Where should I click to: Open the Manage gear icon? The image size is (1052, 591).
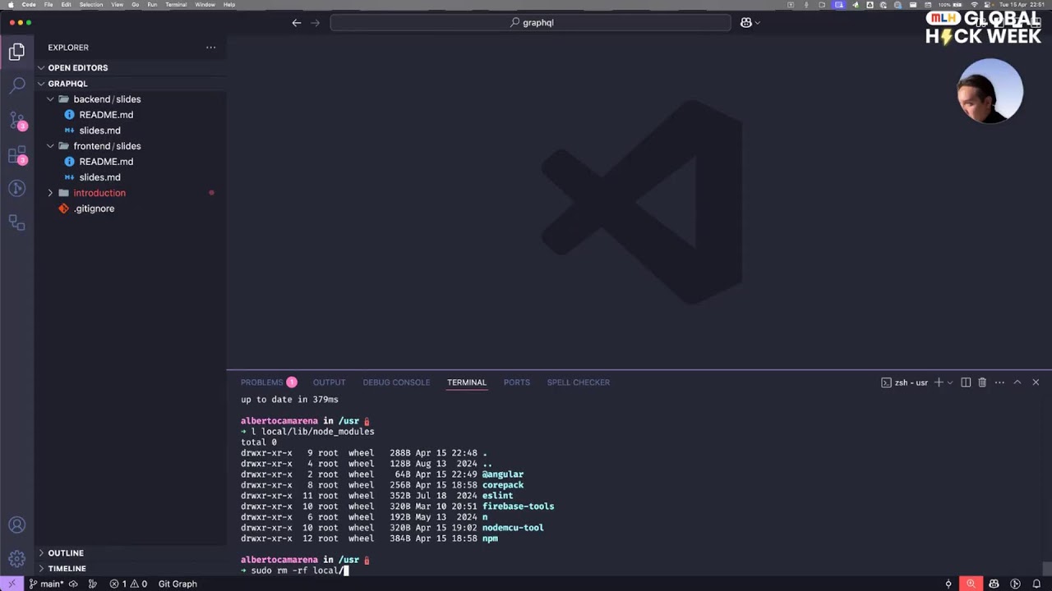(x=16, y=559)
